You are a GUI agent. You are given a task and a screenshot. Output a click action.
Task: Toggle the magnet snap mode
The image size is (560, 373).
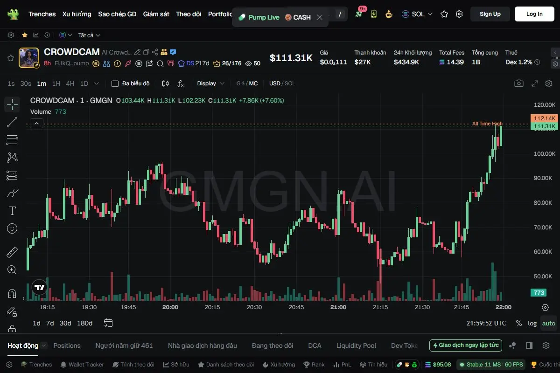[12, 294]
